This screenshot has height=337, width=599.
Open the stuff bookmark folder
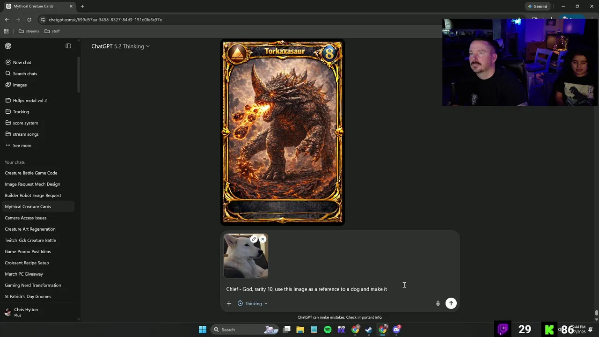point(52,31)
